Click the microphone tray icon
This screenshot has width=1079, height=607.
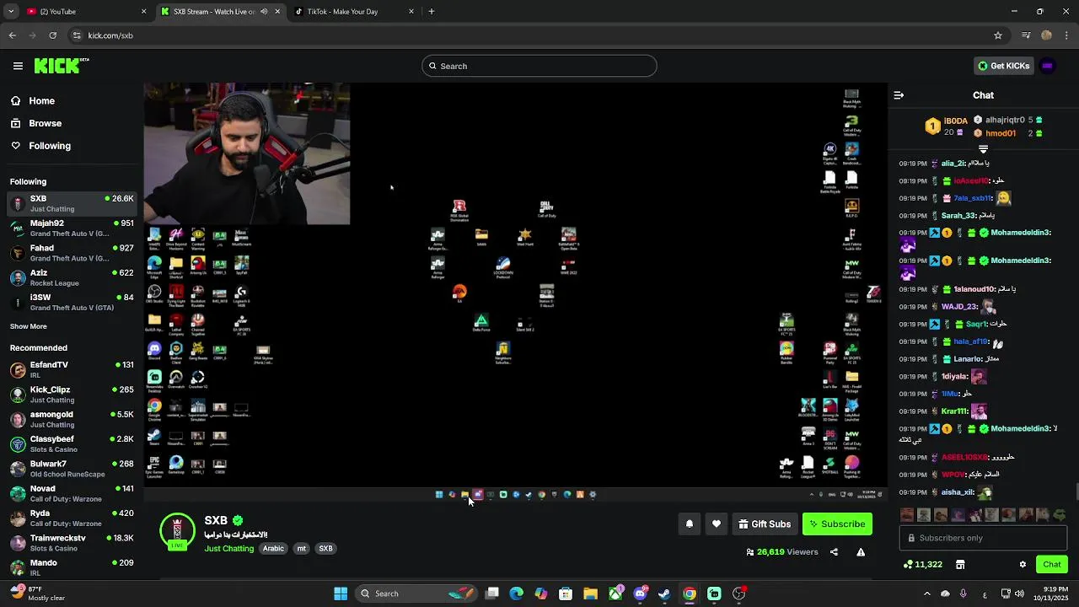[964, 594]
